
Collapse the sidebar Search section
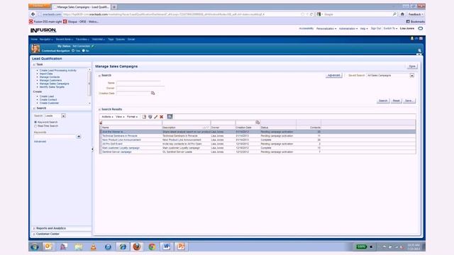tap(34, 108)
